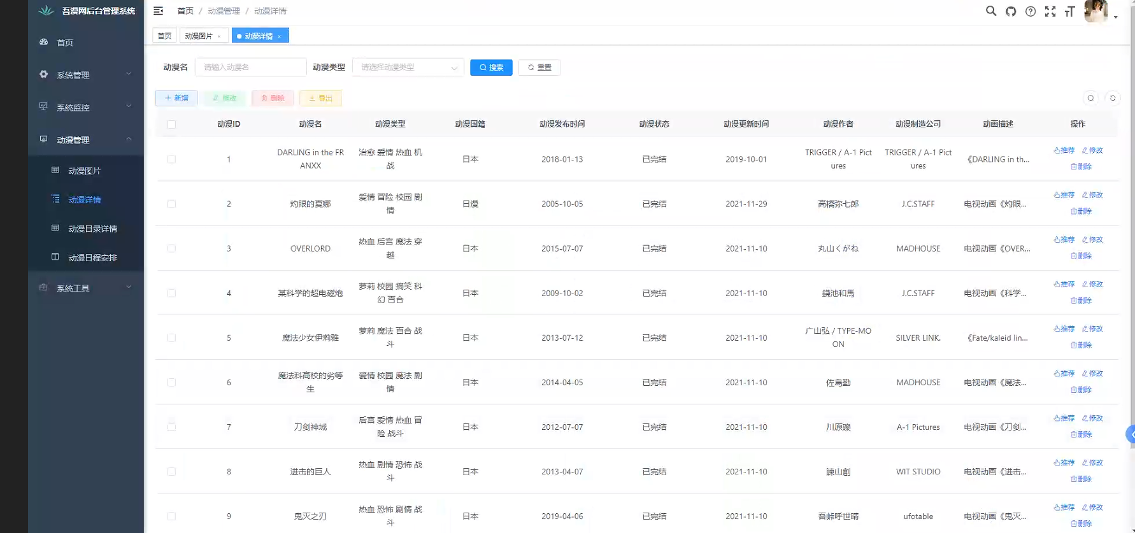1135x533 pixels.
Task: Check the checkbox for 进击的巨人
Action: pos(171,471)
